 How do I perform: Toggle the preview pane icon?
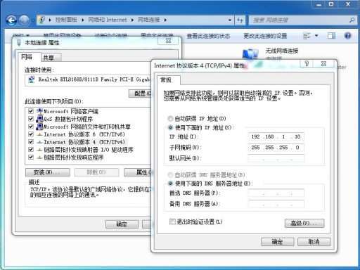(x=331, y=36)
